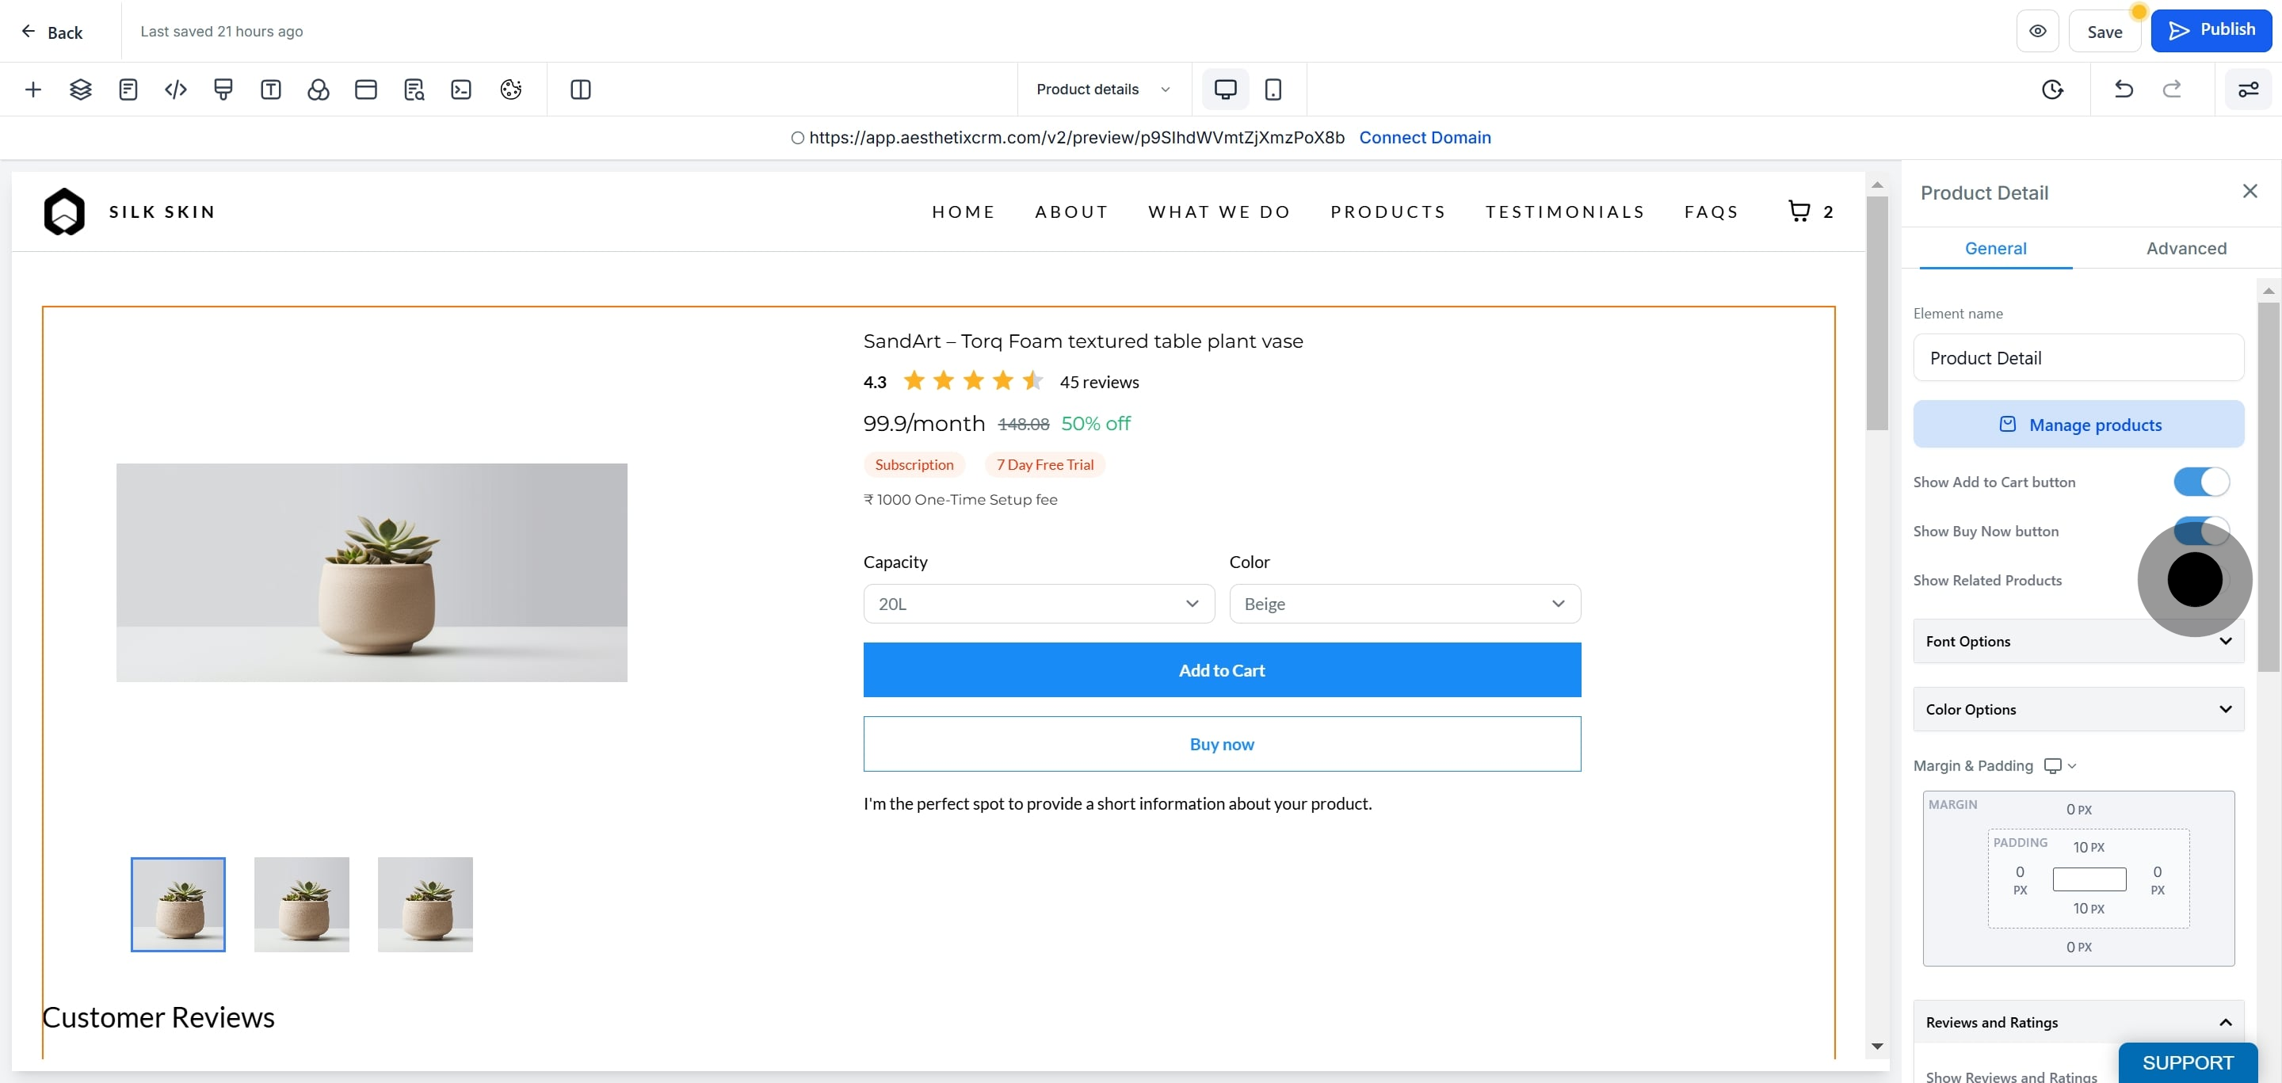Click the Buy now button

pos(1222,745)
